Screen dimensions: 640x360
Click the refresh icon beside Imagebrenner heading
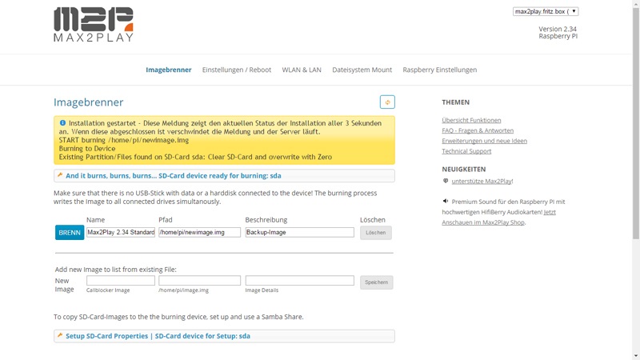coord(387,102)
